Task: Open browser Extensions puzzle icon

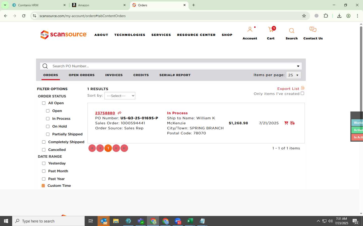Action: 326,16
